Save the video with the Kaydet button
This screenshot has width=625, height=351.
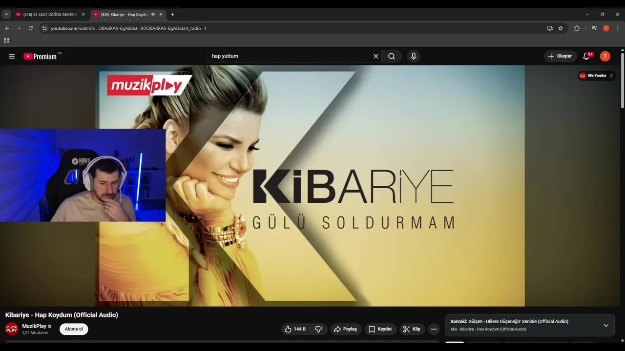[x=380, y=329]
